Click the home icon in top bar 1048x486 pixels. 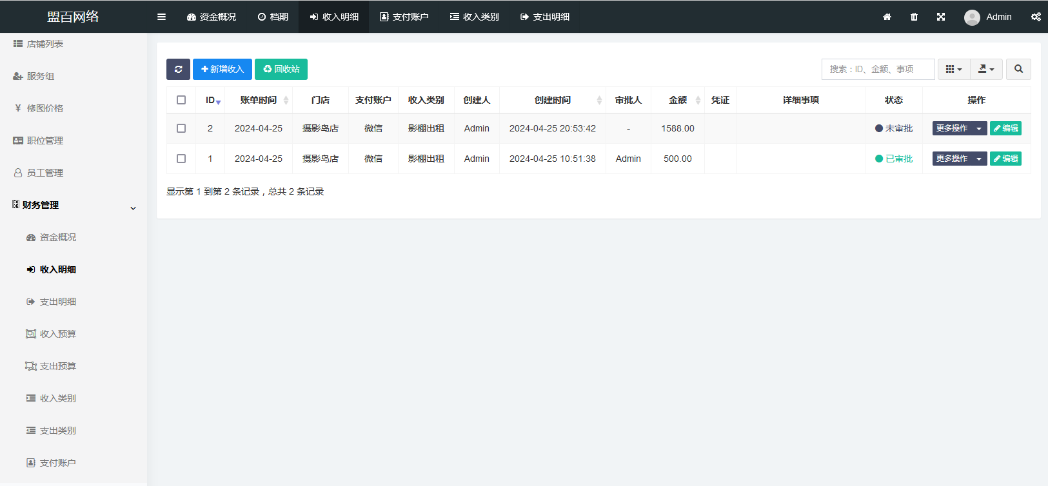(x=887, y=17)
